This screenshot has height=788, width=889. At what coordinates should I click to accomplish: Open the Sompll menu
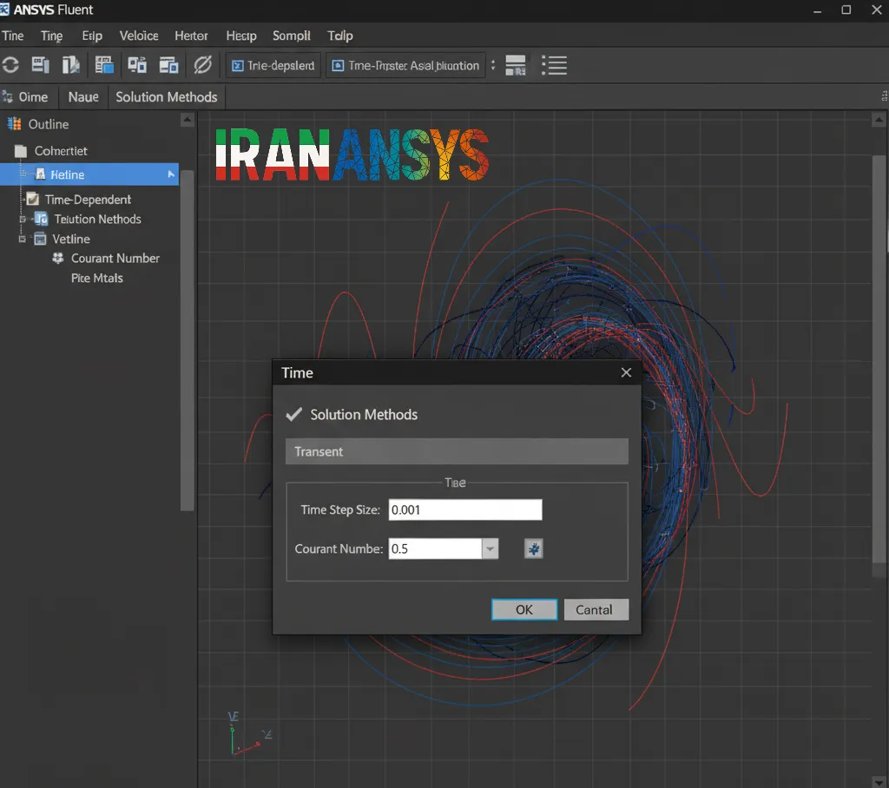coord(292,36)
